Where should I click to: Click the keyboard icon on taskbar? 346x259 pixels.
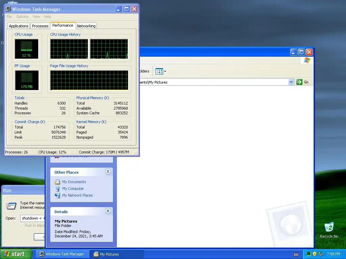[296, 254]
